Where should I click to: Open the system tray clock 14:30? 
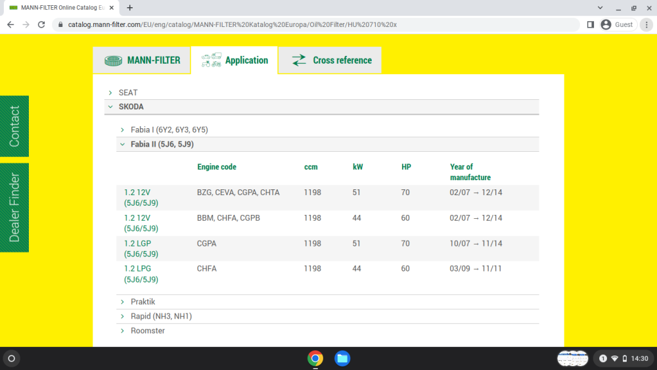click(x=639, y=358)
